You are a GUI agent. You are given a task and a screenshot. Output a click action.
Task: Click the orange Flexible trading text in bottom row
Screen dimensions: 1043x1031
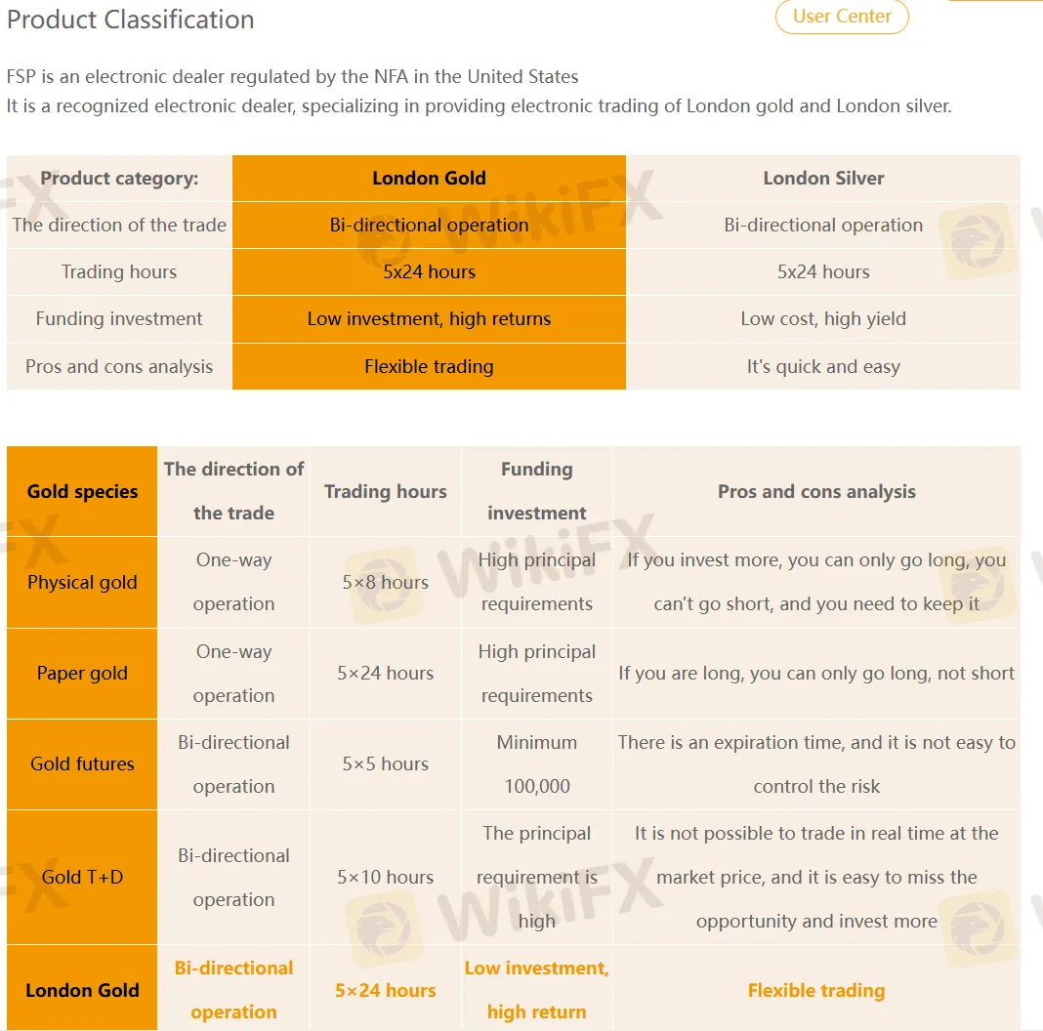click(816, 990)
